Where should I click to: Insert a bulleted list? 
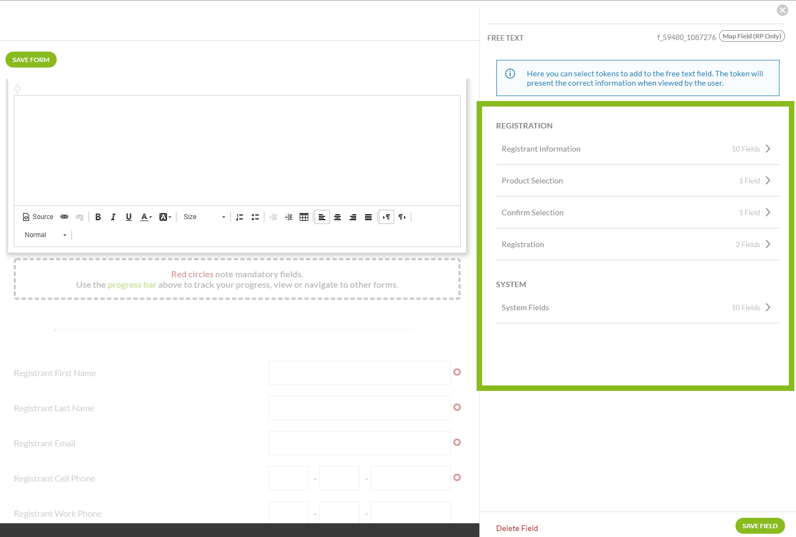pyautogui.click(x=255, y=217)
